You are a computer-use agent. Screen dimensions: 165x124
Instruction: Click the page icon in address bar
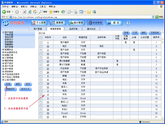pyautogui.click(x=11, y=17)
